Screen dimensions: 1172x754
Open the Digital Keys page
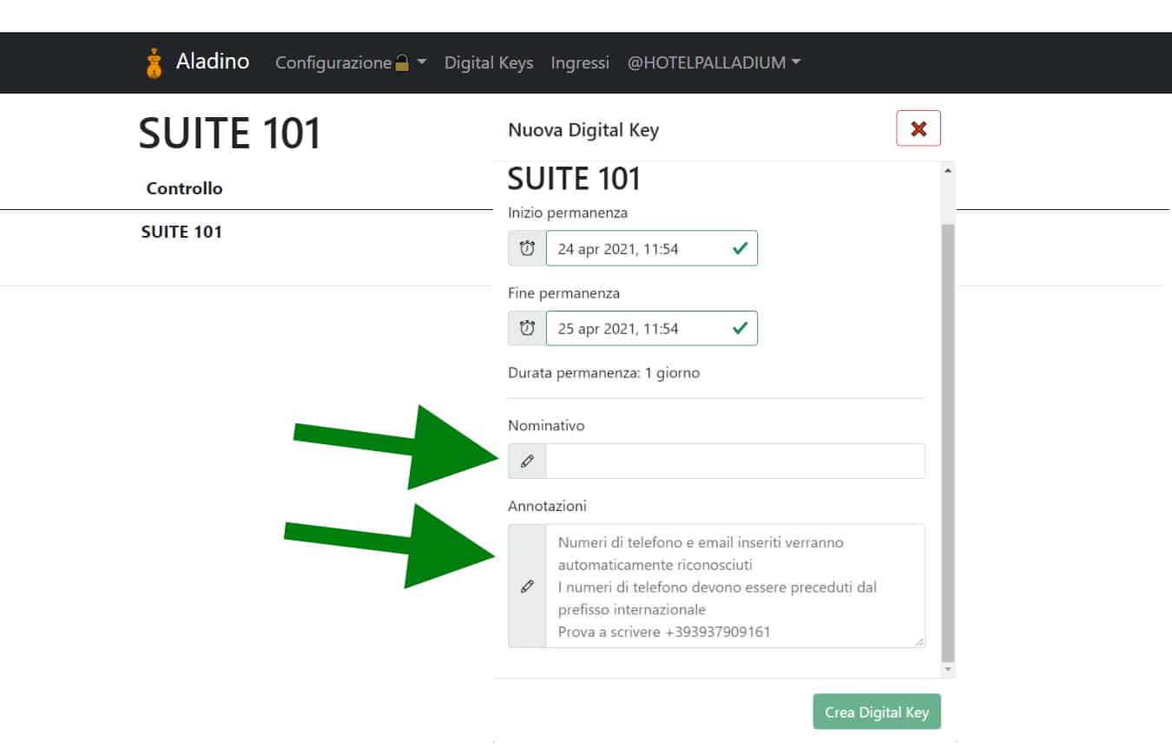coord(489,62)
